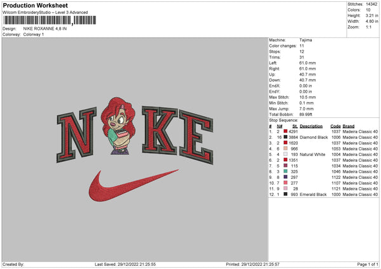
Task: Click the Height value '3.21 in'
Action: pyautogui.click(x=371, y=15)
